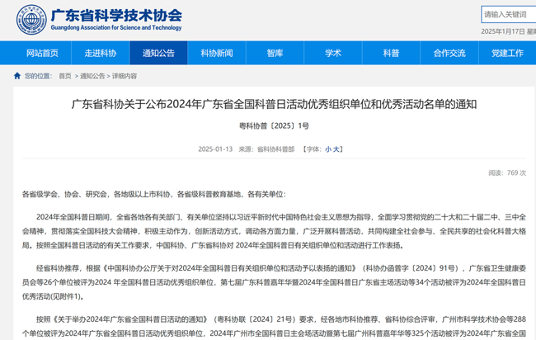The height and width of the screenshot is (340, 536).
Task: Click the site title 广东省科学技术协会
Action: click(116, 16)
